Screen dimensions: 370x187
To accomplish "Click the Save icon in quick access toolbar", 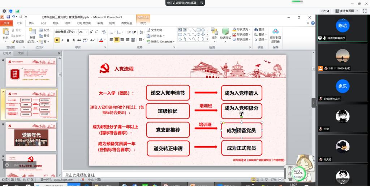I will pos(8,17).
